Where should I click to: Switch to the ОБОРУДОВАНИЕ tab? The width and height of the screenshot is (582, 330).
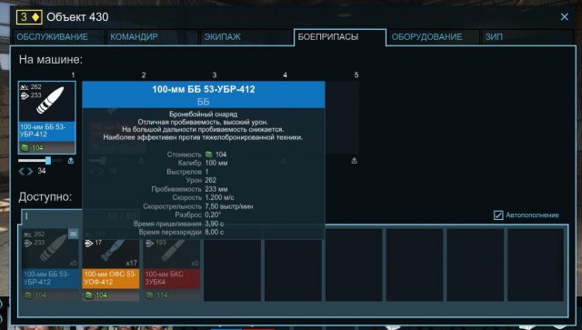coord(433,37)
